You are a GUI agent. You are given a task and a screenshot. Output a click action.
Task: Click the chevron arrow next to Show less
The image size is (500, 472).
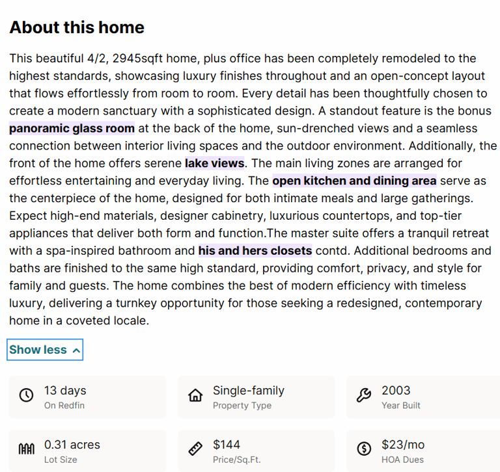(76, 350)
